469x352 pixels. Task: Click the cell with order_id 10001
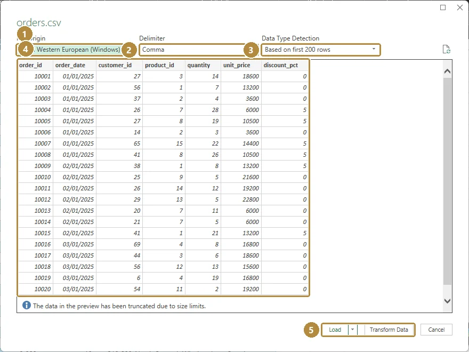pos(36,76)
